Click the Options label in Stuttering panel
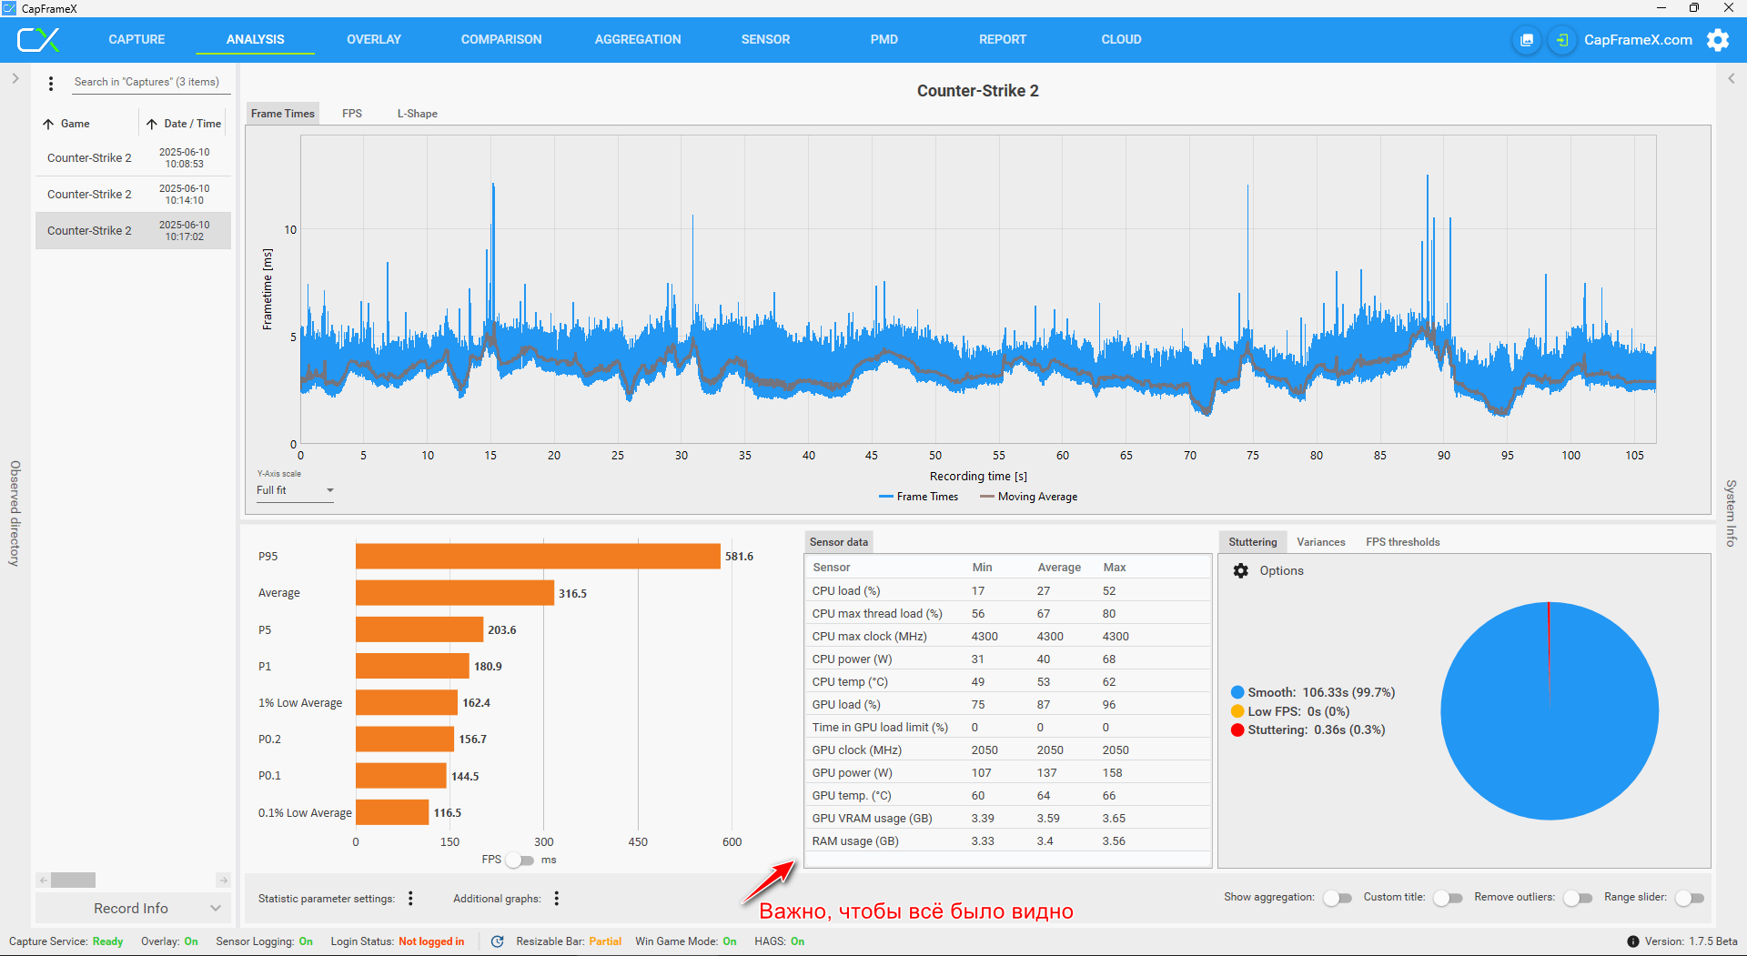1747x956 pixels. (x=1281, y=570)
